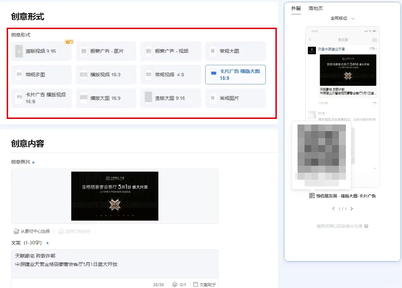This screenshot has height=288, width=402.
Task: Click the camera icon in the phone preview
Action: pos(374,40)
